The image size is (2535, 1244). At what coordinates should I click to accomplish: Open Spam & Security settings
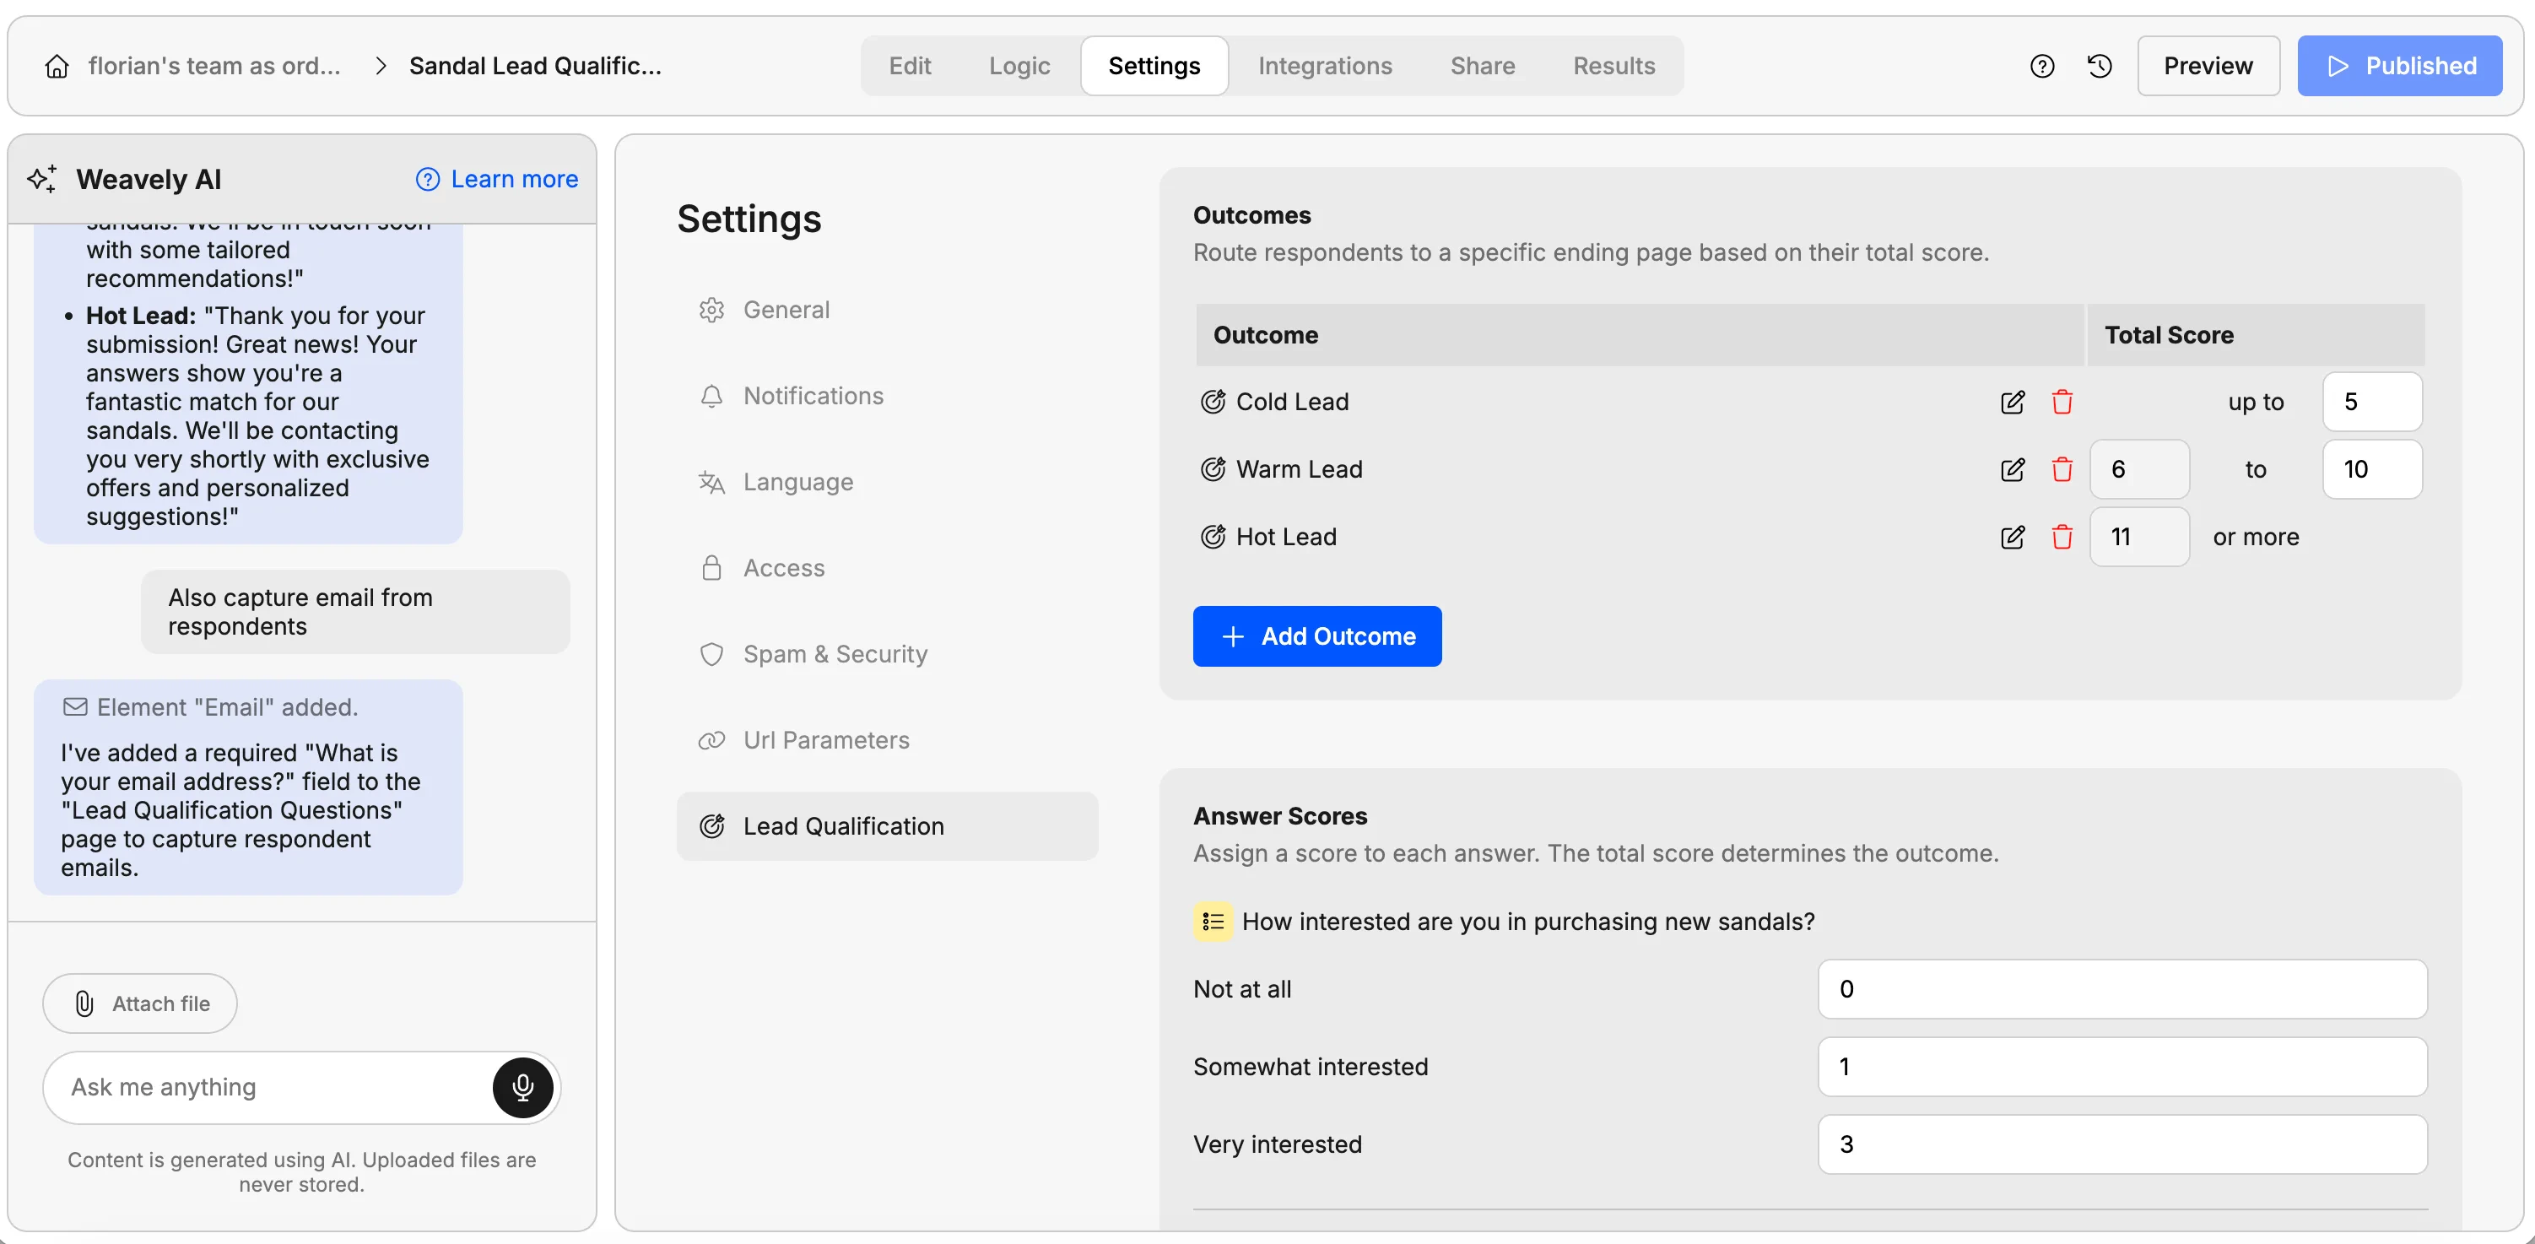click(x=887, y=654)
